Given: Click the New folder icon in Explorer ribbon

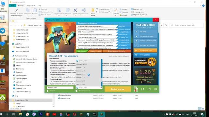Looking at the screenshot, I should point(93,10).
